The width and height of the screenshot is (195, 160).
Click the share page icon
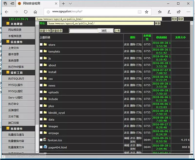[x=179, y=12]
